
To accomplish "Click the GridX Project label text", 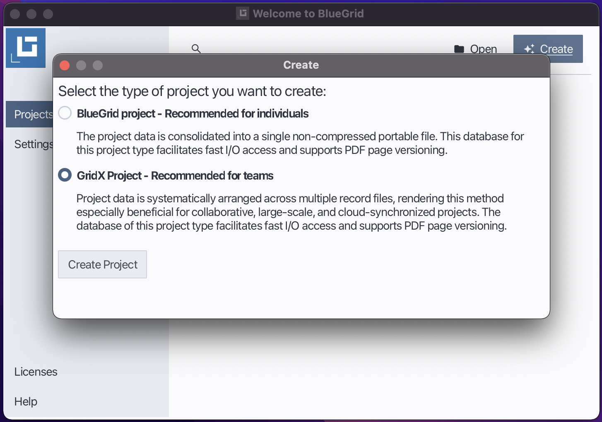I will coord(175,175).
